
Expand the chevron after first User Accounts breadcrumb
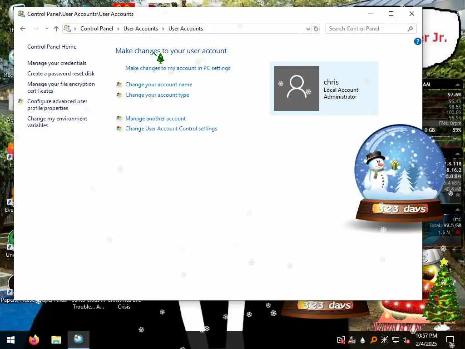163,29
